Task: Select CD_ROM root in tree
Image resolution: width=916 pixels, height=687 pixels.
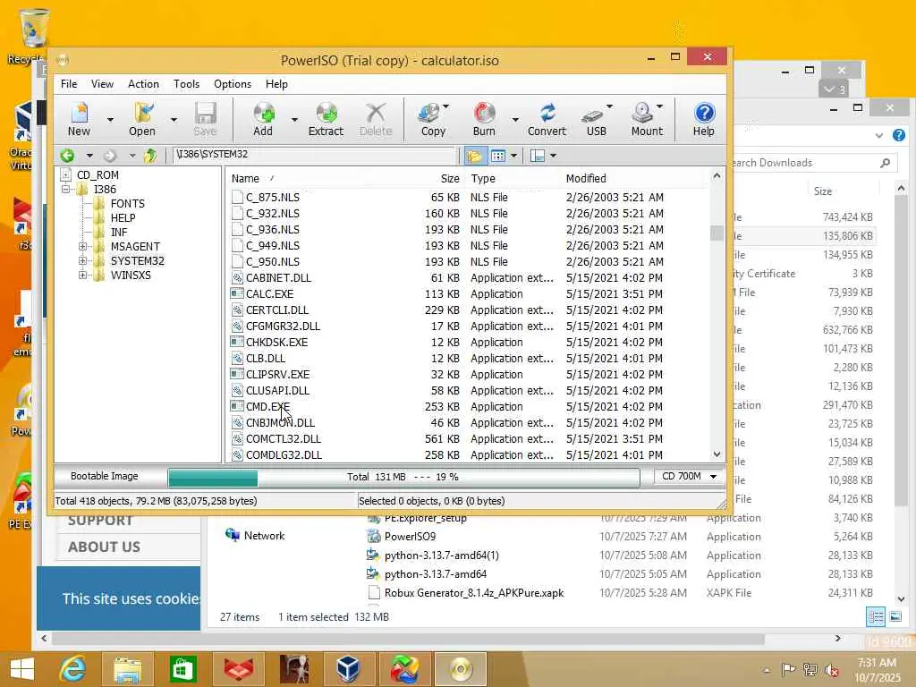Action: (98, 174)
